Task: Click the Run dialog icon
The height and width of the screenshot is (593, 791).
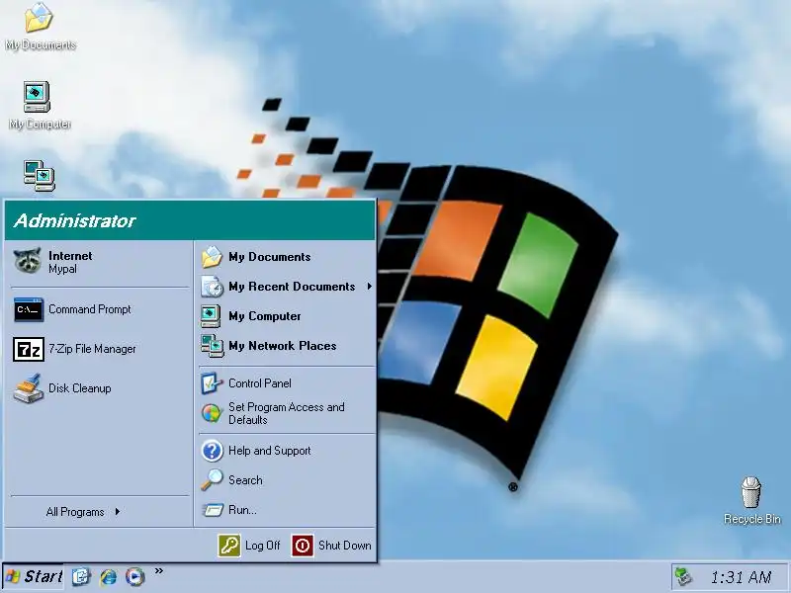Action: click(213, 510)
